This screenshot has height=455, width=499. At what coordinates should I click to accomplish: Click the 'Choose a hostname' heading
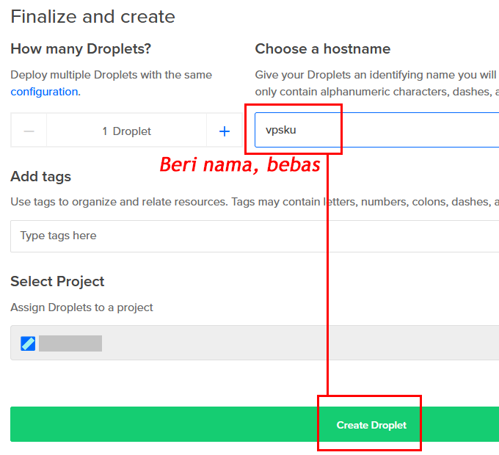pyautogui.click(x=323, y=49)
